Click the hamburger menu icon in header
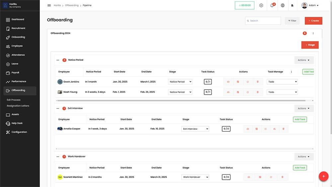This screenshot has height=187, width=332. pos(49,5)
